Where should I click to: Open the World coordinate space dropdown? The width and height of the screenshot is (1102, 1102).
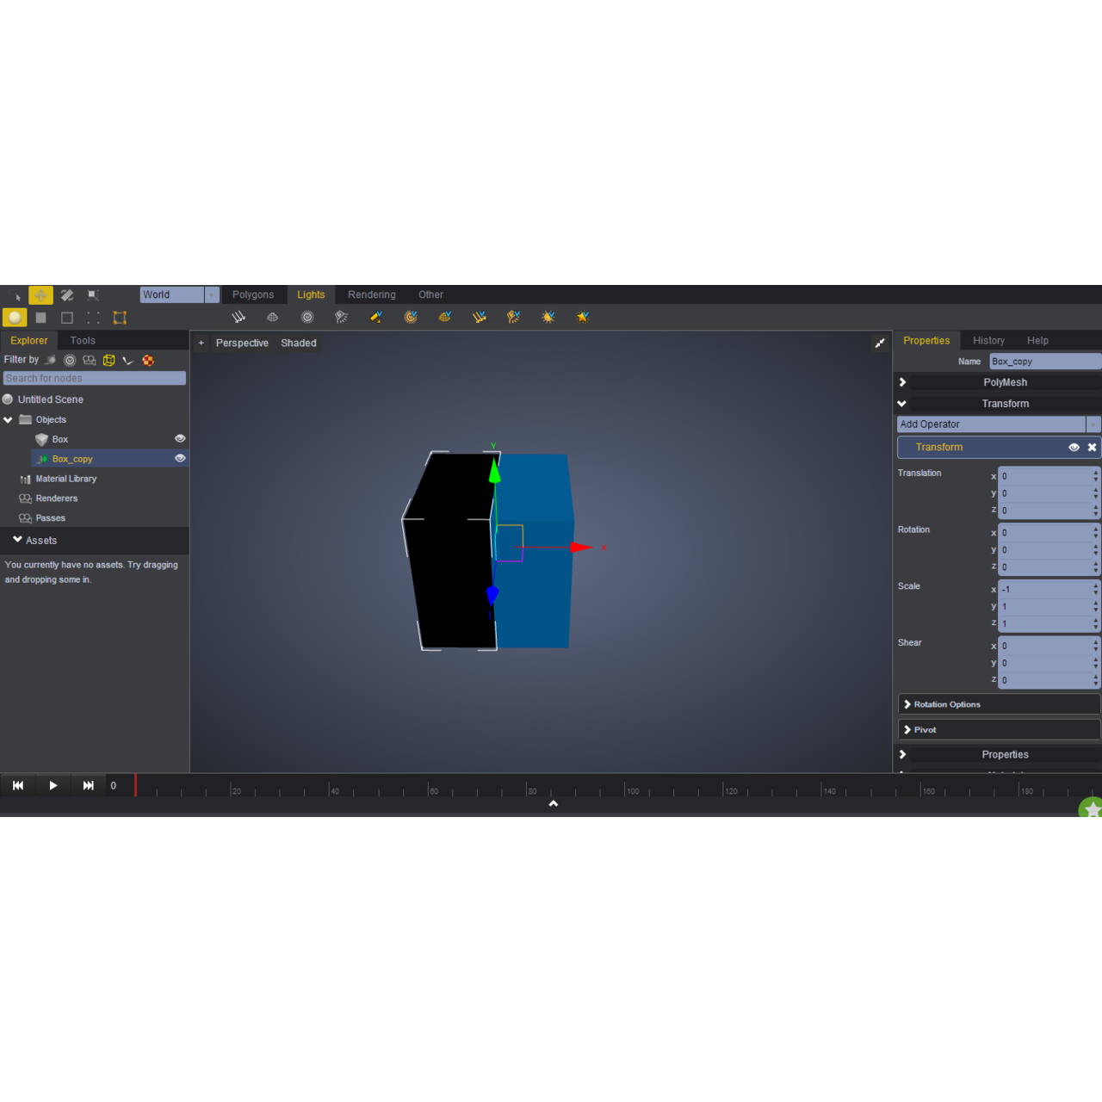(212, 295)
